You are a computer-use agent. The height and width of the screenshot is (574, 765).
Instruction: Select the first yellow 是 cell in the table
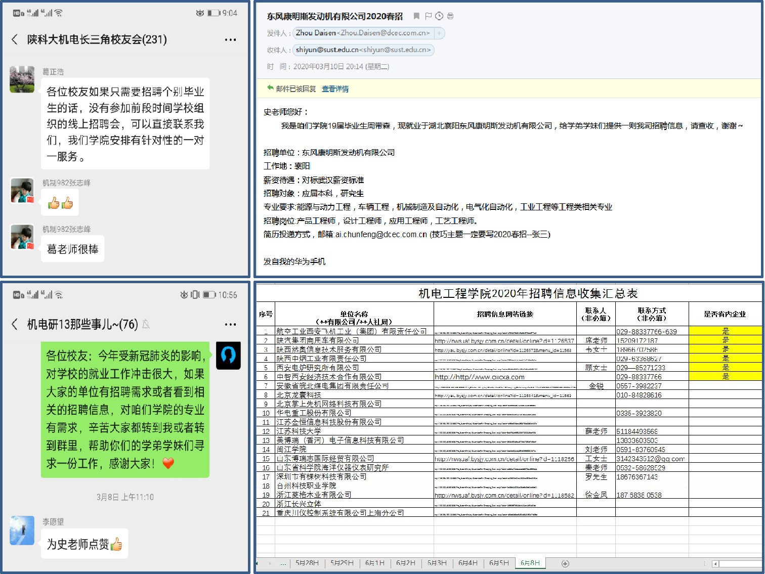click(725, 331)
